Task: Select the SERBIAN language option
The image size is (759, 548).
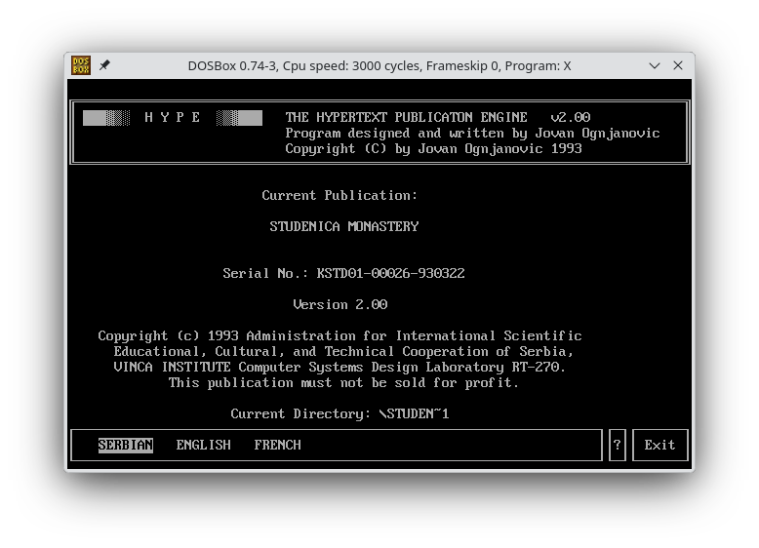Action: click(126, 445)
